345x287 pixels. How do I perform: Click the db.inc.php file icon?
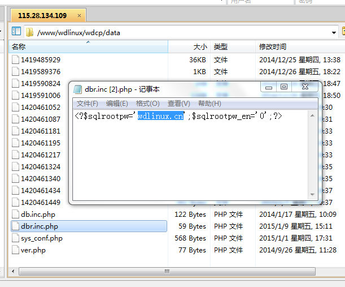coord(16,215)
